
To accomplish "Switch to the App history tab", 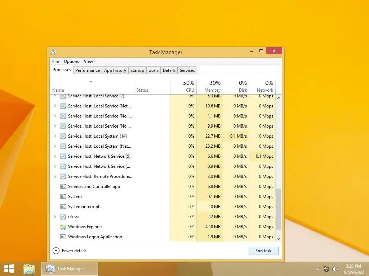I will click(115, 70).
